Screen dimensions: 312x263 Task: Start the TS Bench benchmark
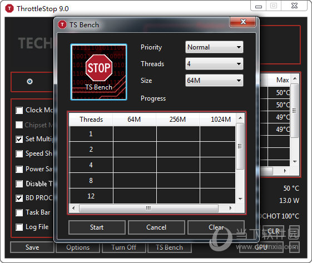click(x=97, y=227)
